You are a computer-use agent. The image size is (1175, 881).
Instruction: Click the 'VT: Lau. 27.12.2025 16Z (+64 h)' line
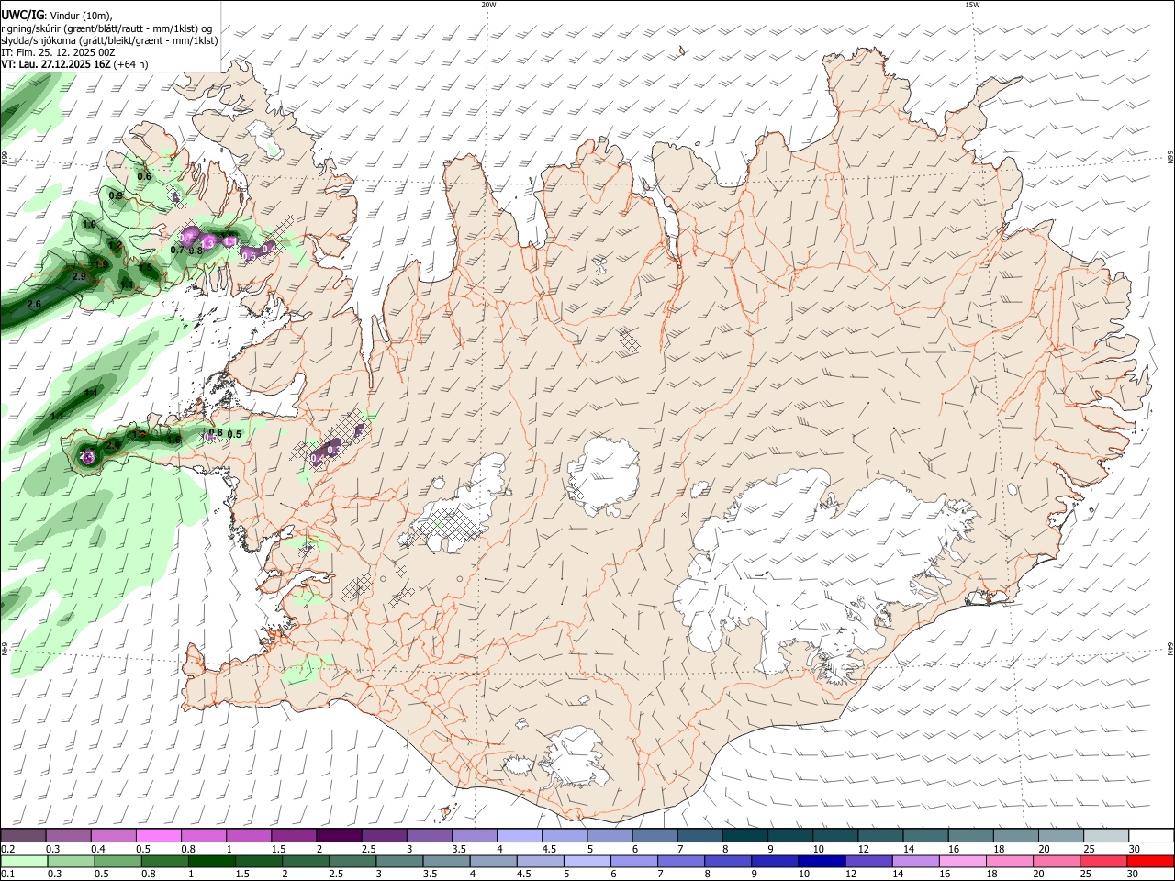tap(75, 64)
